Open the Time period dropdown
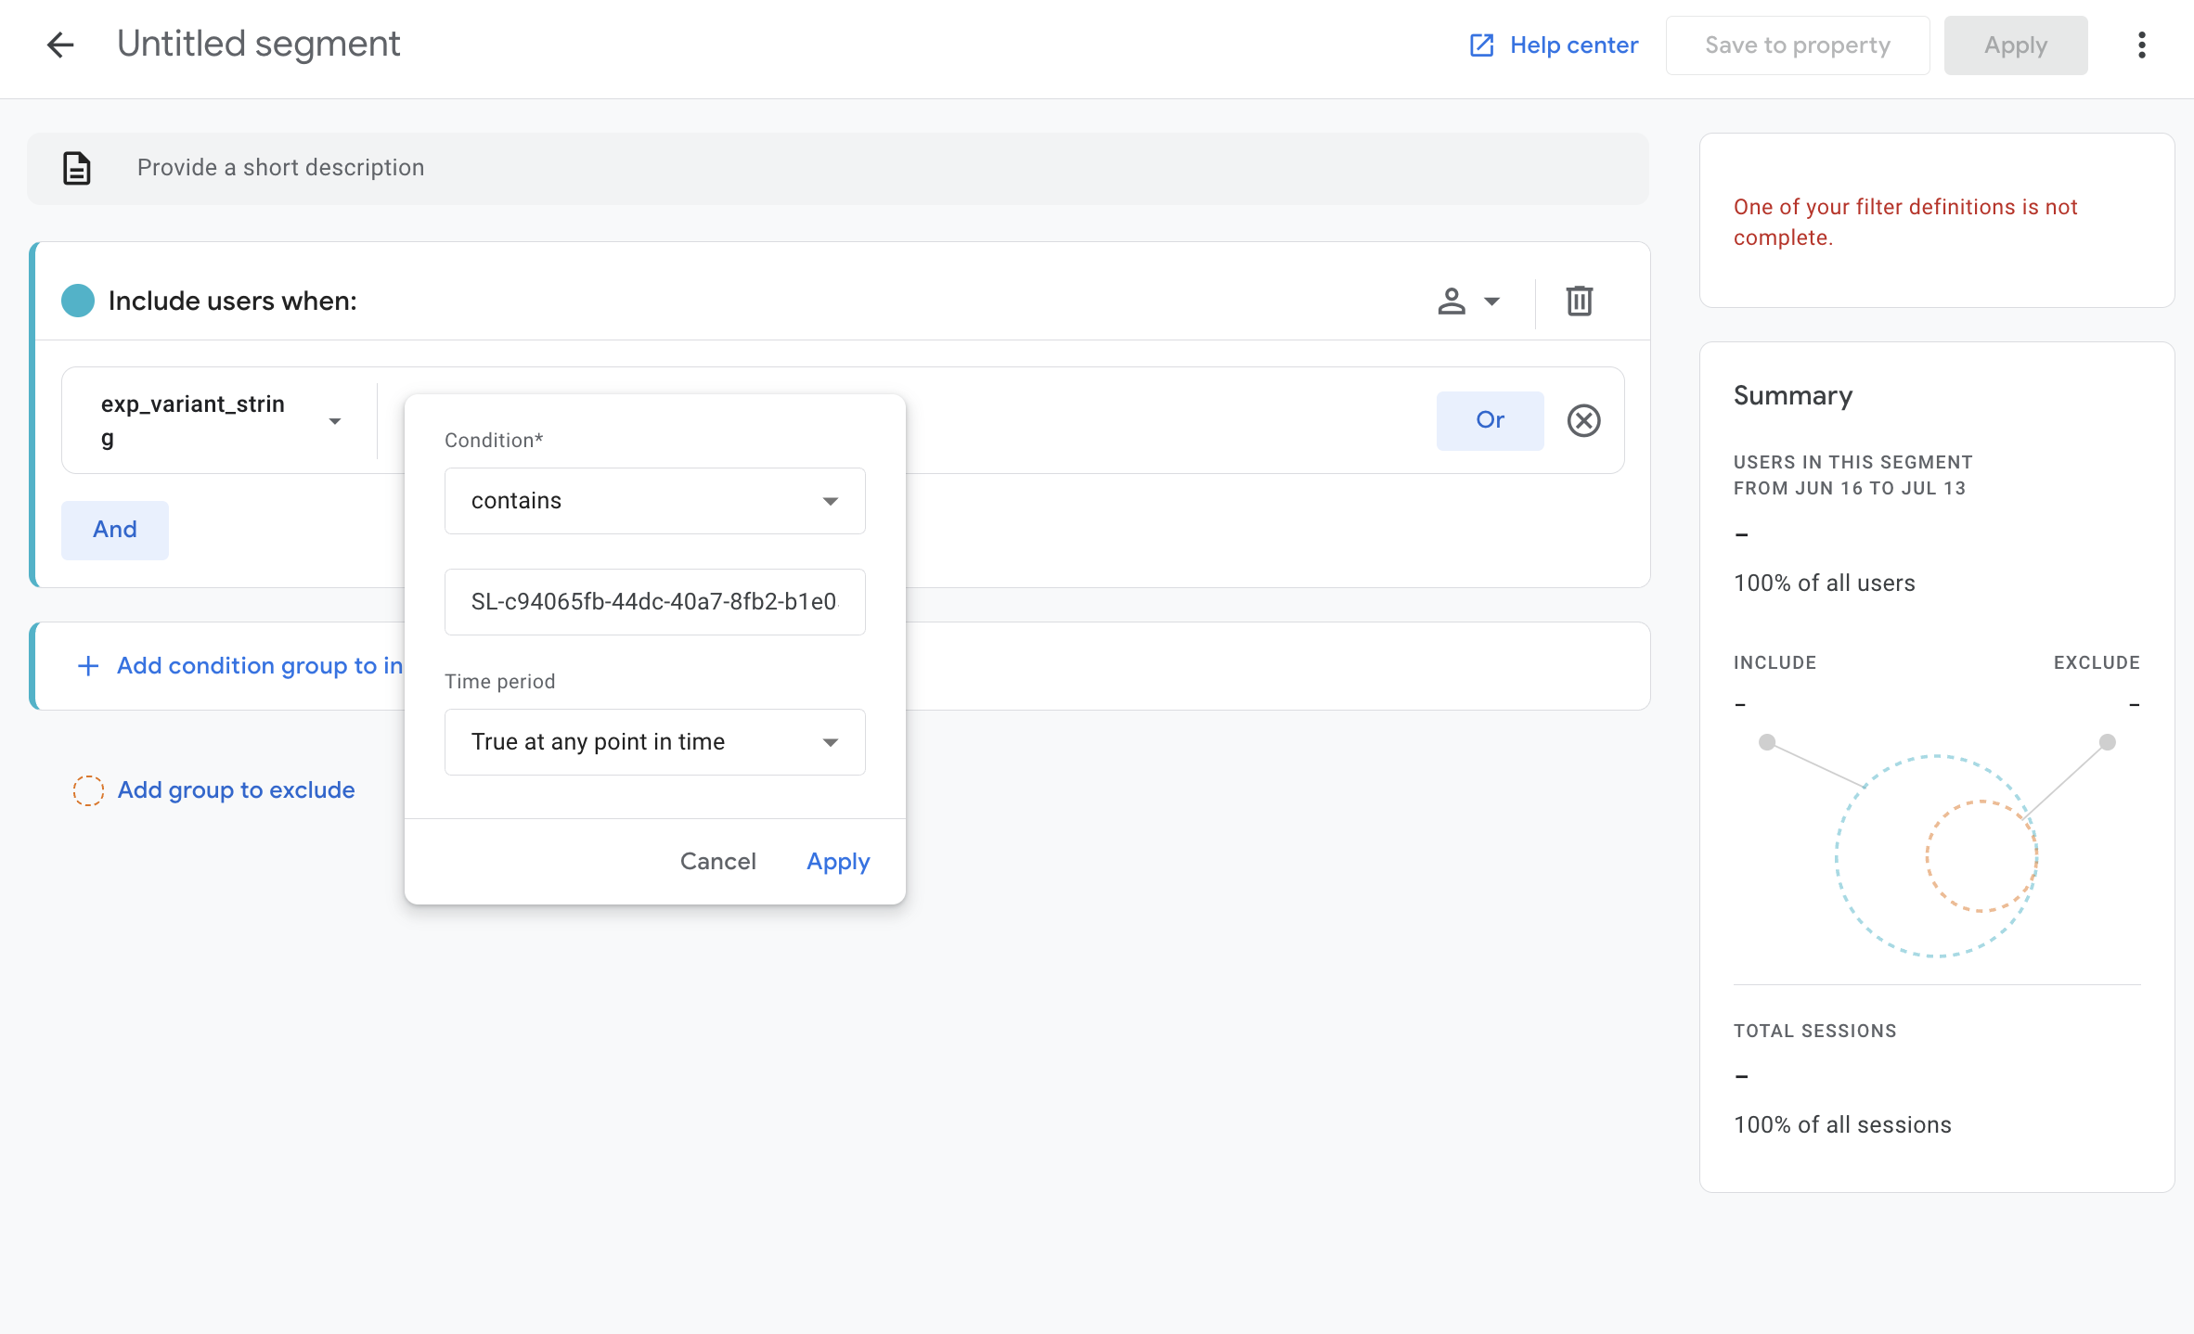 pos(654,742)
